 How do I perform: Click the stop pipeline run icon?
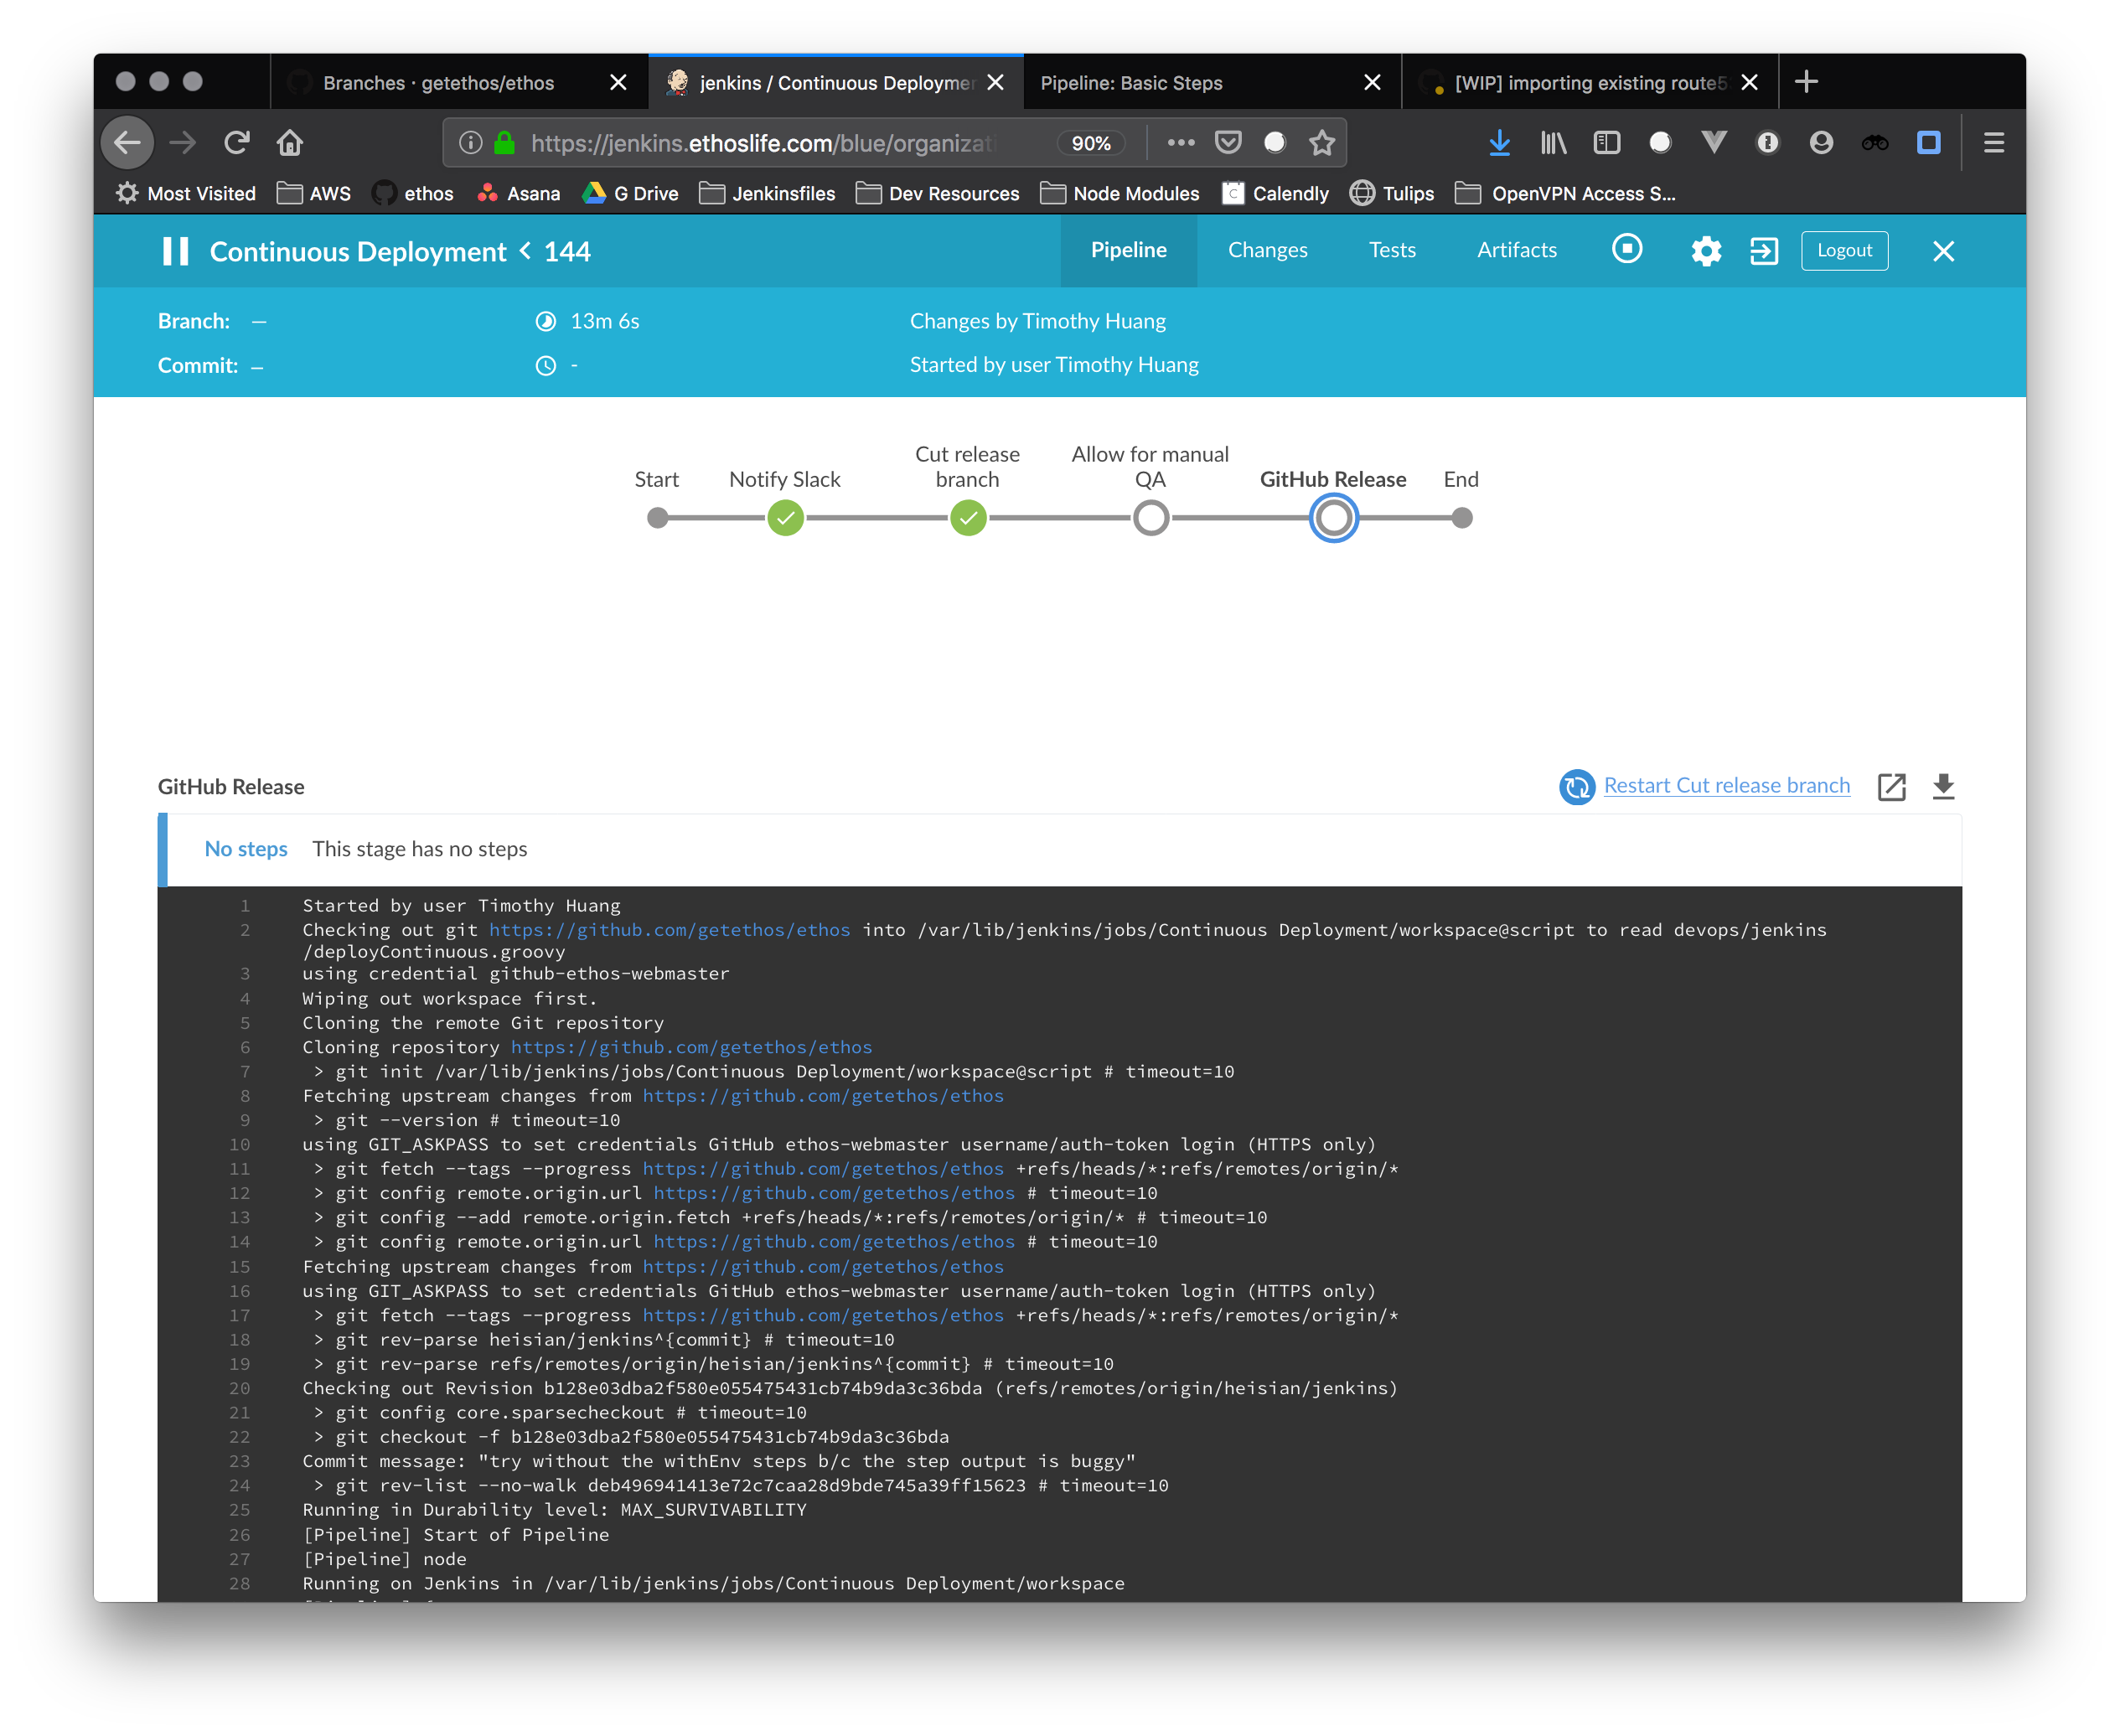tap(1627, 249)
